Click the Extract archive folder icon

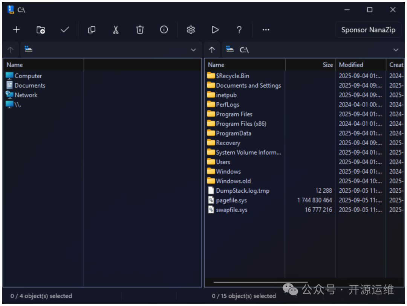pyautogui.click(x=41, y=30)
